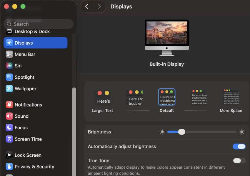Image resolution: width=250 pixels, height=176 pixels.
Task: Open Siri settings via its icon
Action: point(9,66)
